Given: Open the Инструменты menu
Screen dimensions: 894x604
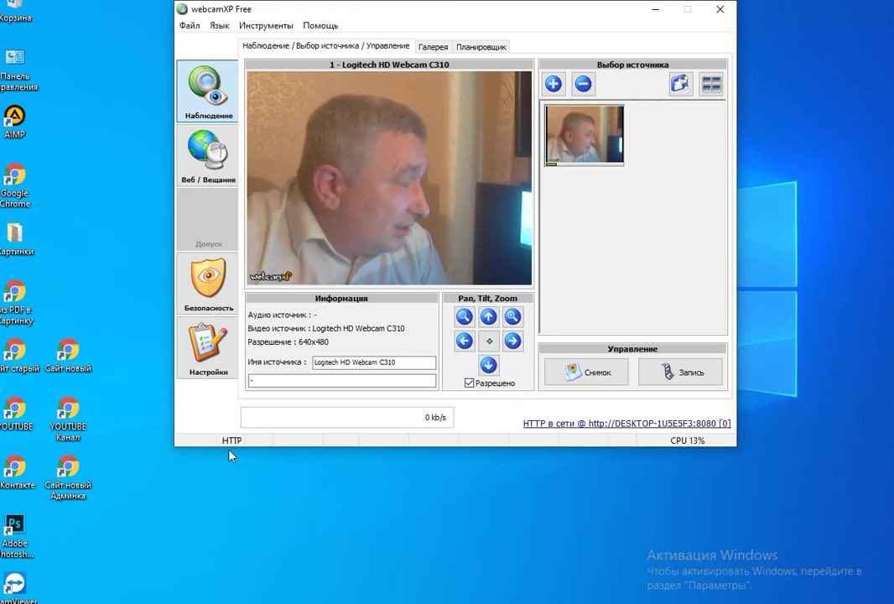Looking at the screenshot, I should (x=266, y=26).
